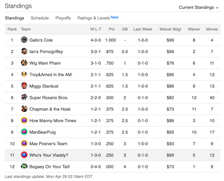Select Bogaey On Your Tail! avatar

24,167
